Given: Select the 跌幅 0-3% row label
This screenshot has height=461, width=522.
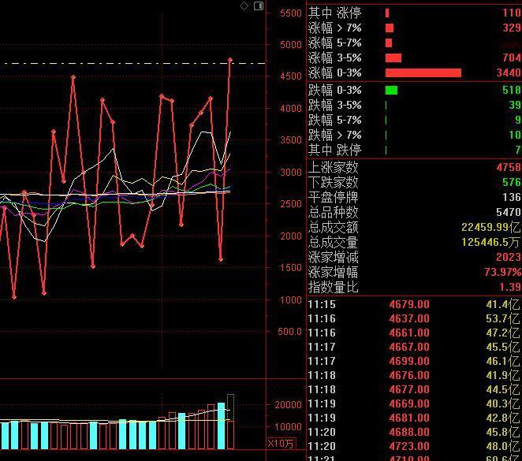Looking at the screenshot, I should [334, 90].
